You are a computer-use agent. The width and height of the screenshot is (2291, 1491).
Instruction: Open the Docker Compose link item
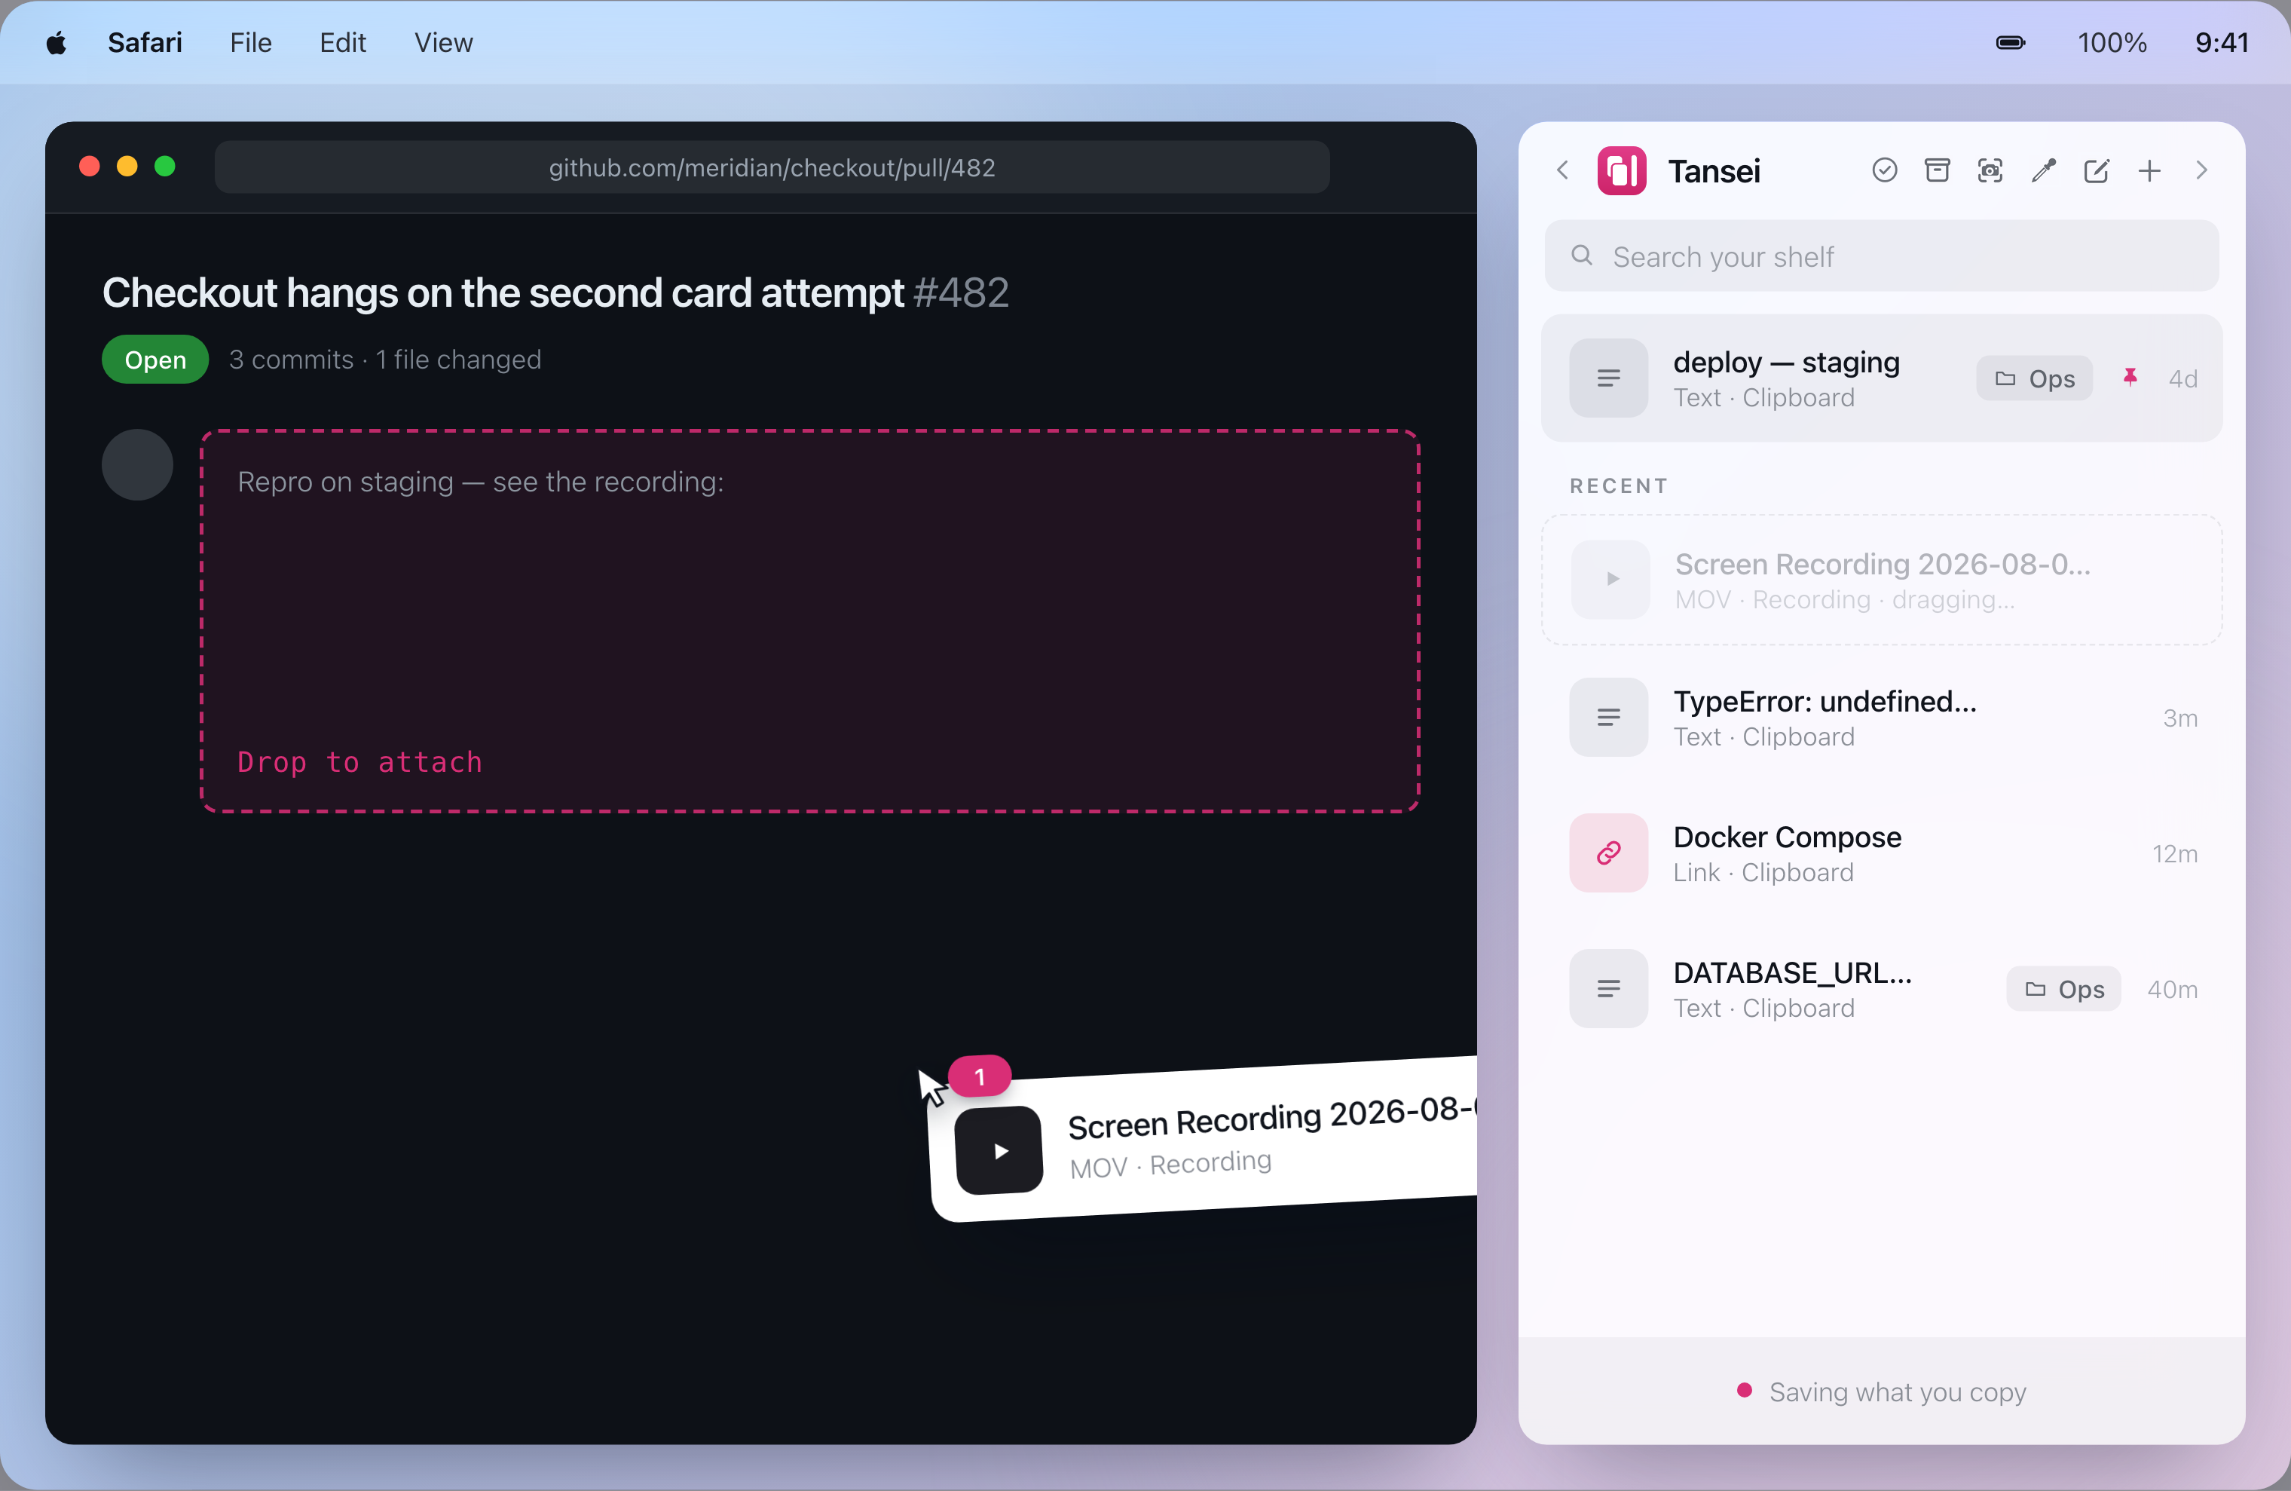pos(1881,853)
